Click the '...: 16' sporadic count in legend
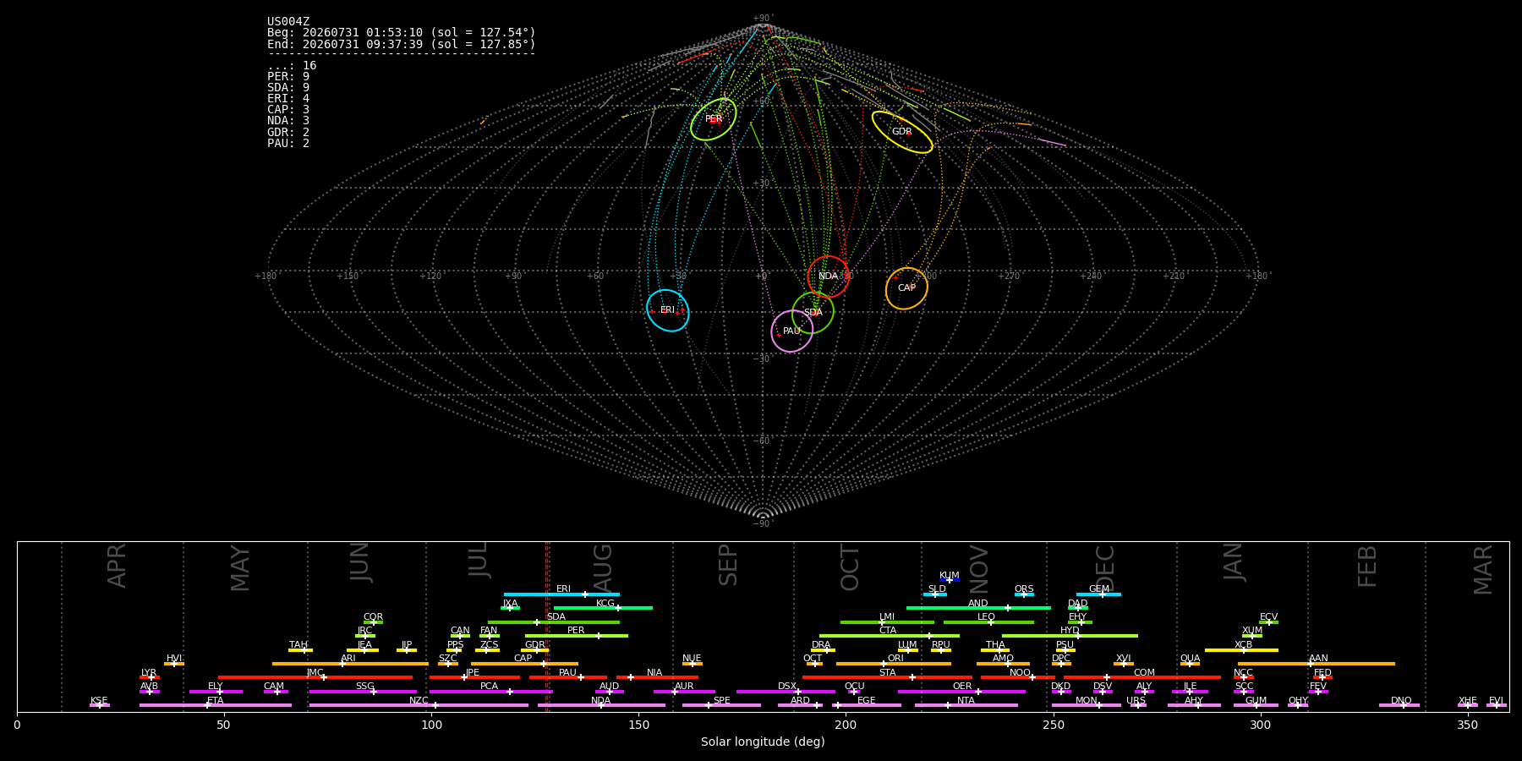 [292, 66]
